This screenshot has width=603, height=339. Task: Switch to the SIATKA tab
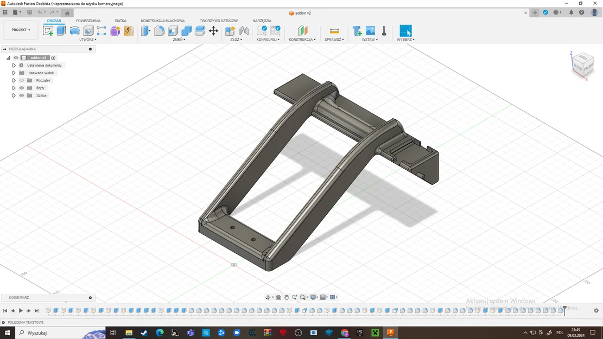click(120, 21)
